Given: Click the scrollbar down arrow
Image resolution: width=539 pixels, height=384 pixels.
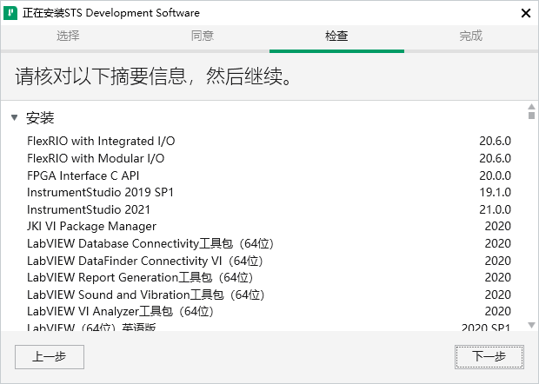Looking at the screenshot, I should (531, 325).
